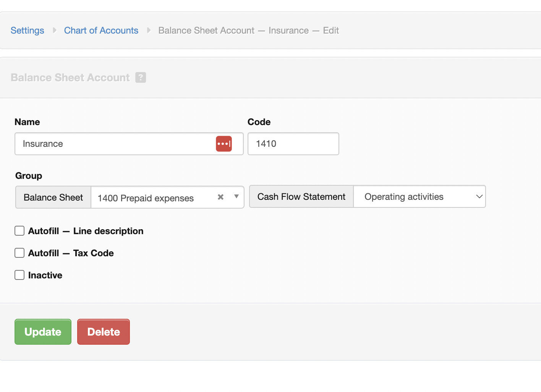Click the Group field label
This screenshot has width=541, height=392.
[x=29, y=176]
